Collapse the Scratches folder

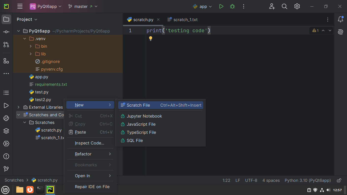(x=25, y=122)
